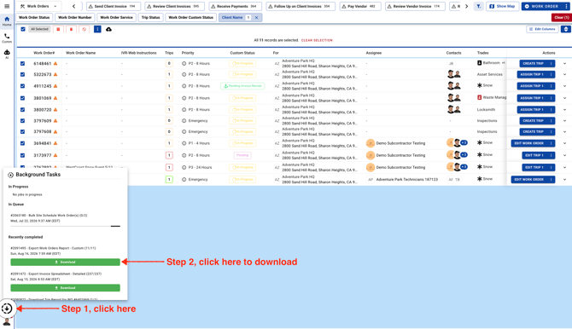Open Follow Up on Client Invoices tab
The width and height of the screenshot is (572, 329).
coord(301,6)
